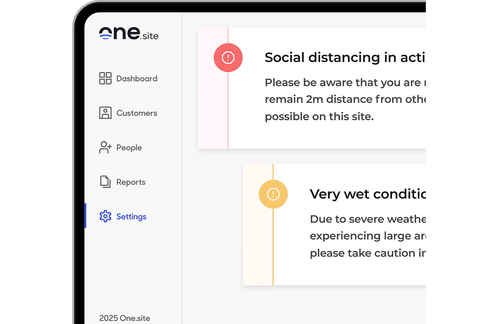Click the Dashboard grid icon
The height and width of the screenshot is (324, 498).
105,78
